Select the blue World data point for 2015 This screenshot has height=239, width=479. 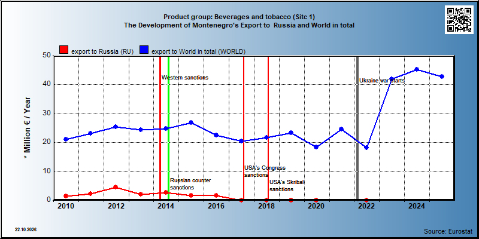pos(191,122)
